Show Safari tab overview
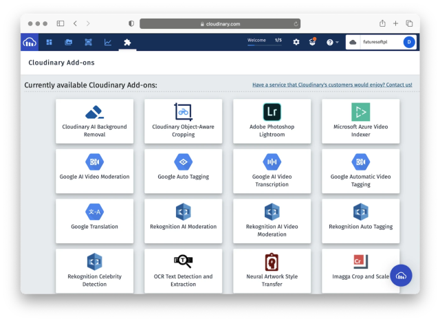This screenshot has height=321, width=440. coord(410,23)
